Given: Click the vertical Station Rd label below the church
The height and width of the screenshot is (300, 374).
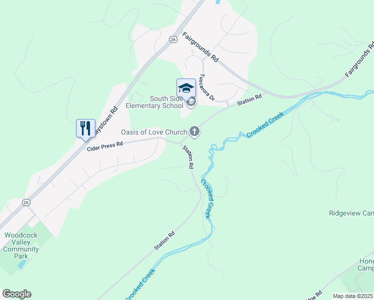Looking at the screenshot, I should (x=188, y=157).
